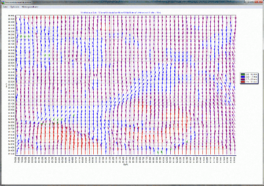Click the vertical Y-axis title label
Viewport: 264px width, 186px height.
(6, 86)
